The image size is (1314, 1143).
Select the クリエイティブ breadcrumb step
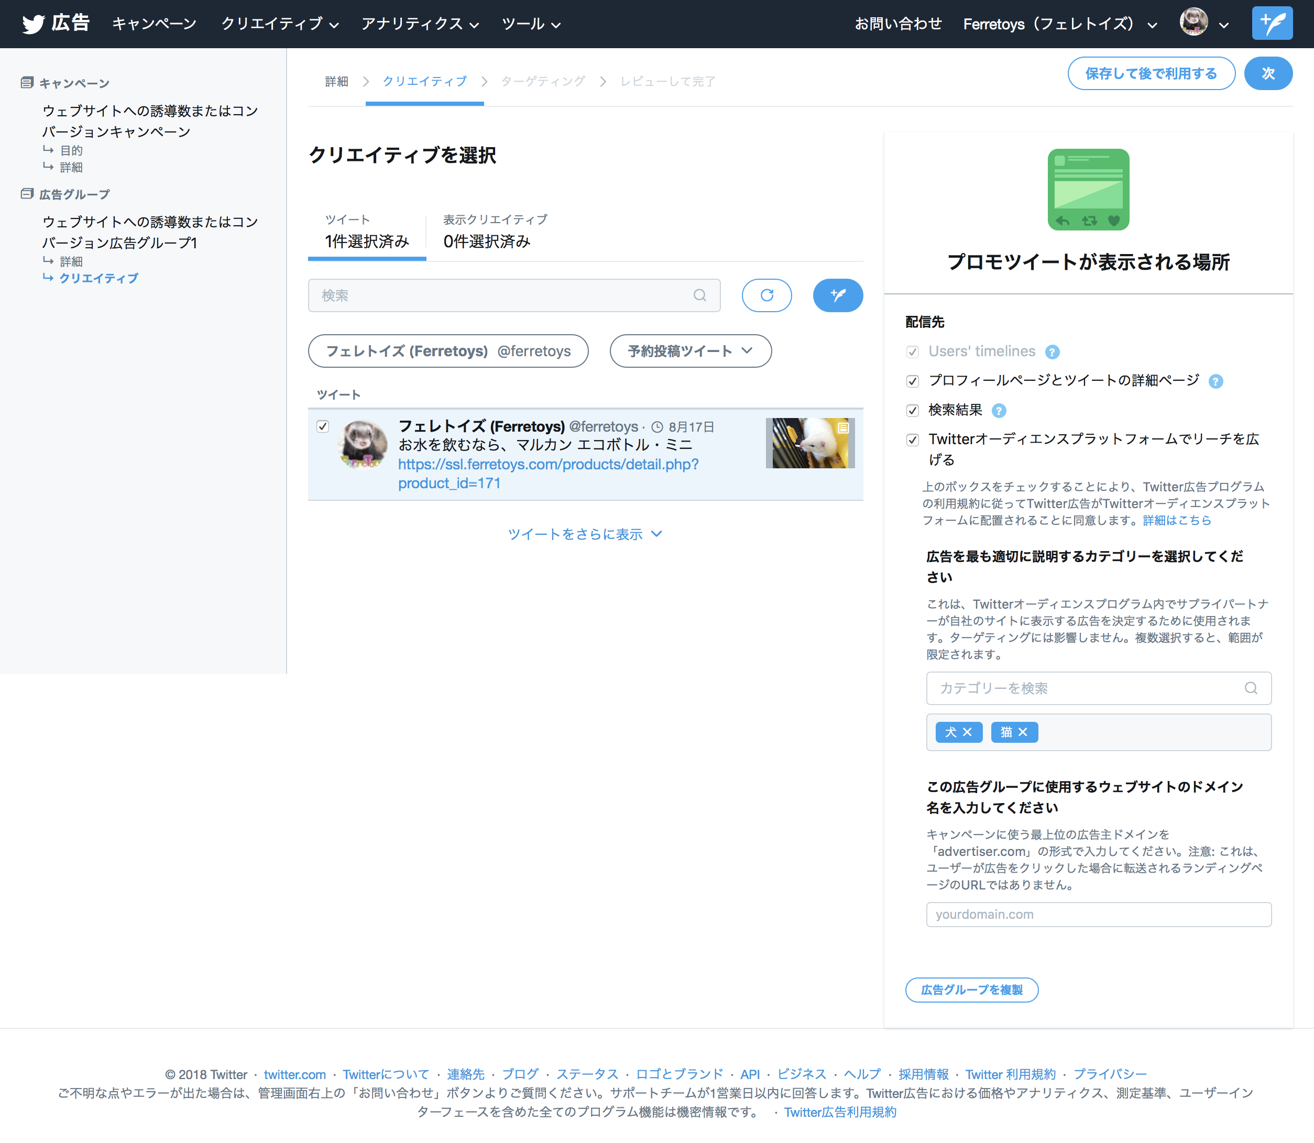(x=424, y=82)
